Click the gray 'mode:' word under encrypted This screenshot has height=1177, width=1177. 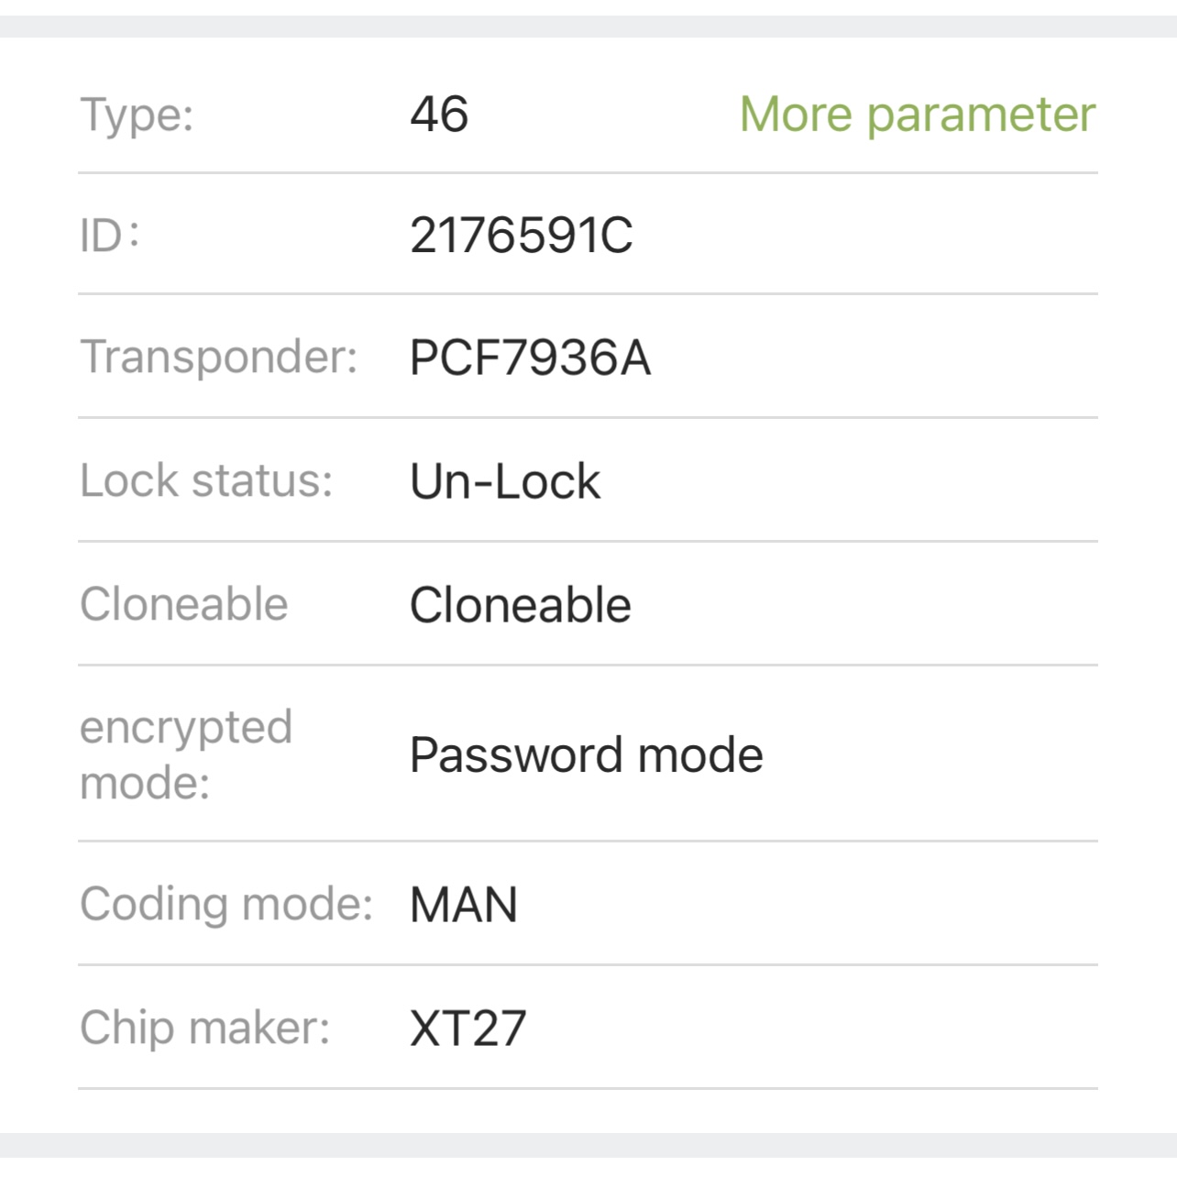[x=145, y=784]
